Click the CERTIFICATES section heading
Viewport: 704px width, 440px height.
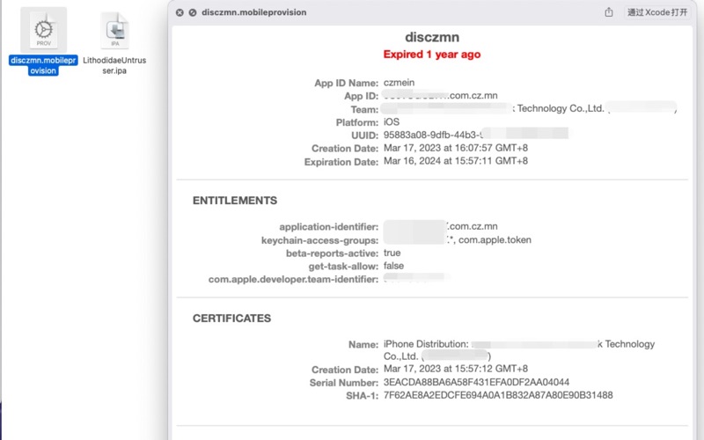(x=231, y=319)
